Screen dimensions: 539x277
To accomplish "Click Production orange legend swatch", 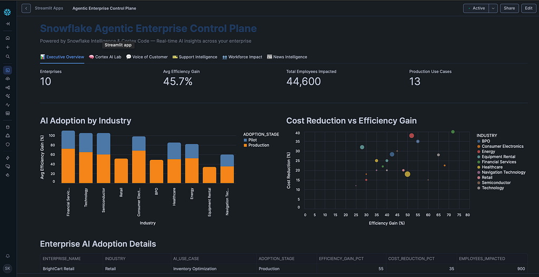I will tap(245, 145).
